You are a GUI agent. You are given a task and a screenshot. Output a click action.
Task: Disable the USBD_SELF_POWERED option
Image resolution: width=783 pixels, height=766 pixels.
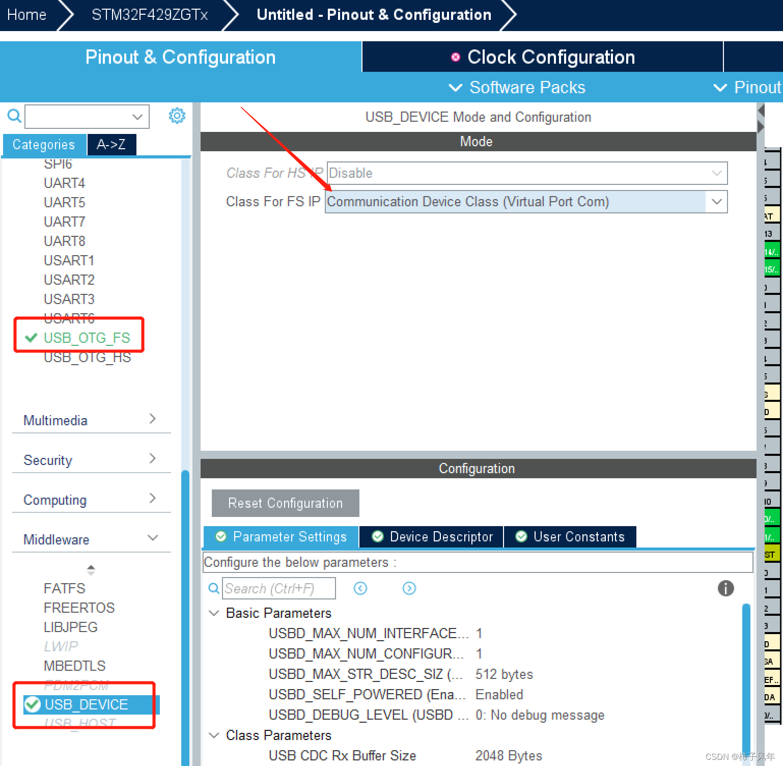coord(499,694)
